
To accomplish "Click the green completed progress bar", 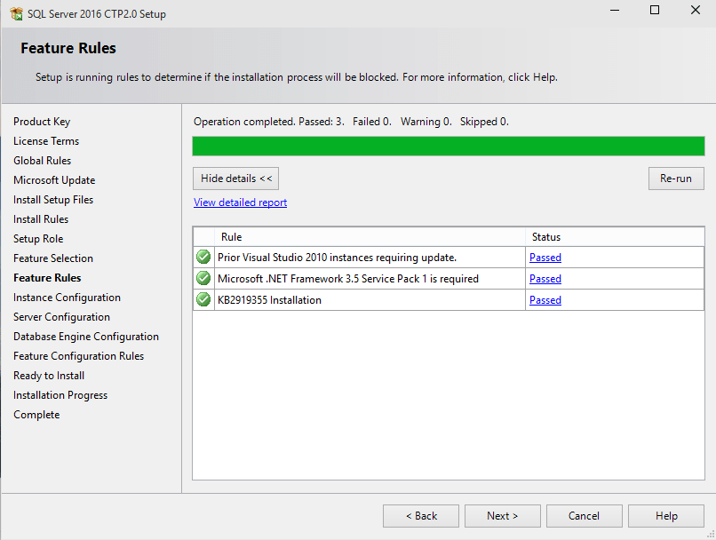I will [449, 146].
